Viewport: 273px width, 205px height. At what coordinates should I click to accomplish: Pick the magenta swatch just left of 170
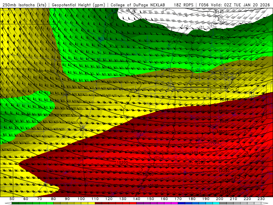point(175,203)
